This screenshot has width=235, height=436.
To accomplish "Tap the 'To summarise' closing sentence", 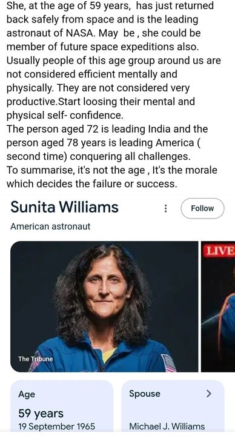I will click(112, 177).
